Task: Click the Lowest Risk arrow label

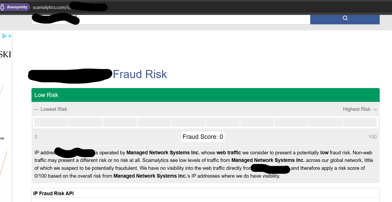Action: (51, 109)
